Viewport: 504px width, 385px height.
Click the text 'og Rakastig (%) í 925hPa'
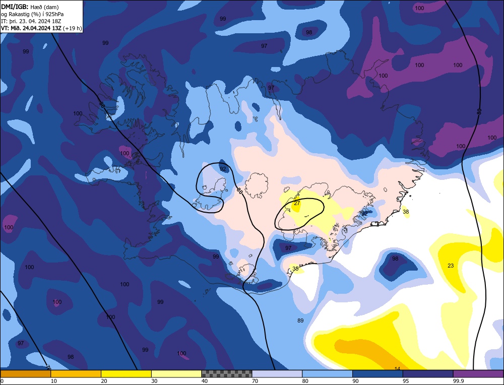pyautogui.click(x=32, y=14)
